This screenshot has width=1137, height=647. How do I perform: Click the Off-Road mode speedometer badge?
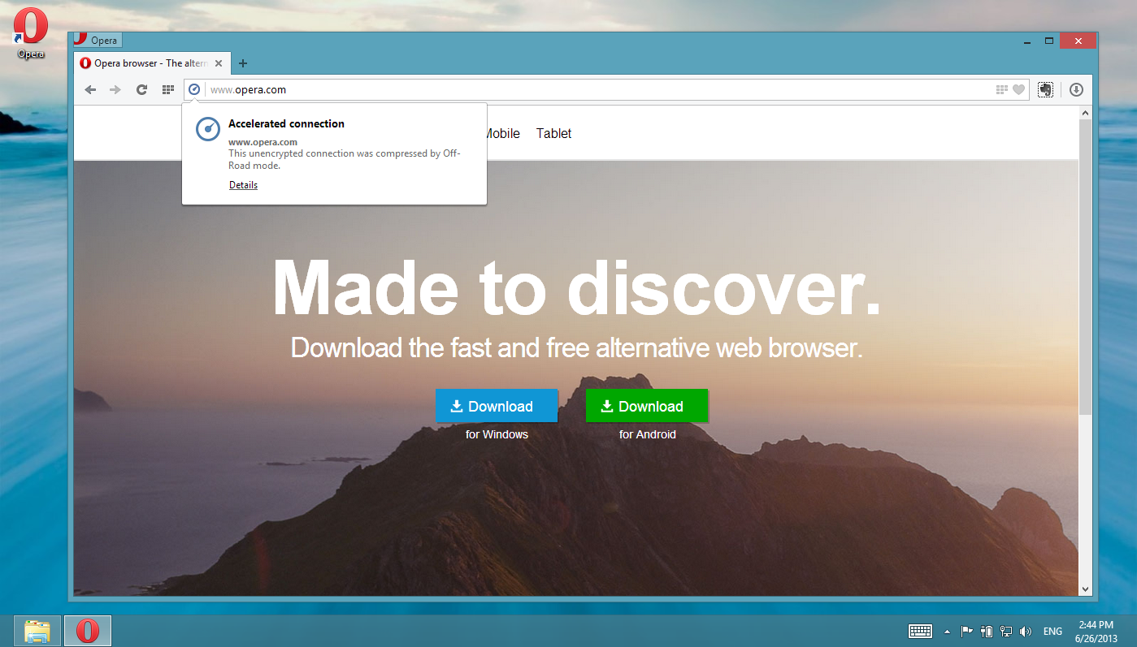tap(193, 89)
